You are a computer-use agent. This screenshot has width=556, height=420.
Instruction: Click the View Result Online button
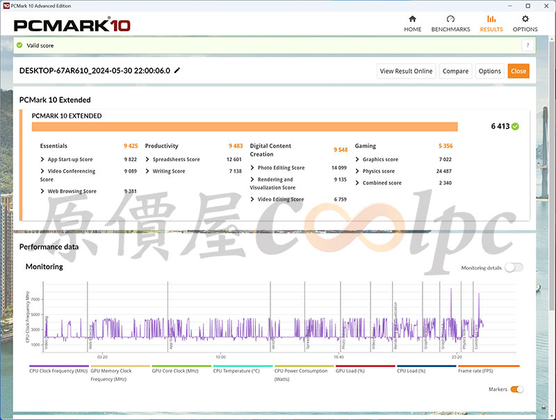(x=406, y=71)
